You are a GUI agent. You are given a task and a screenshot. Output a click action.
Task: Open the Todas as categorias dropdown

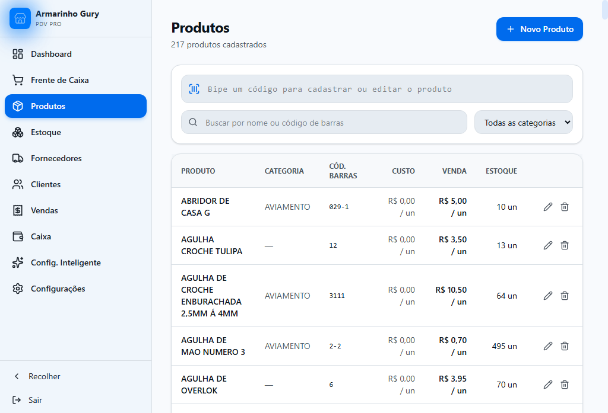coord(524,123)
